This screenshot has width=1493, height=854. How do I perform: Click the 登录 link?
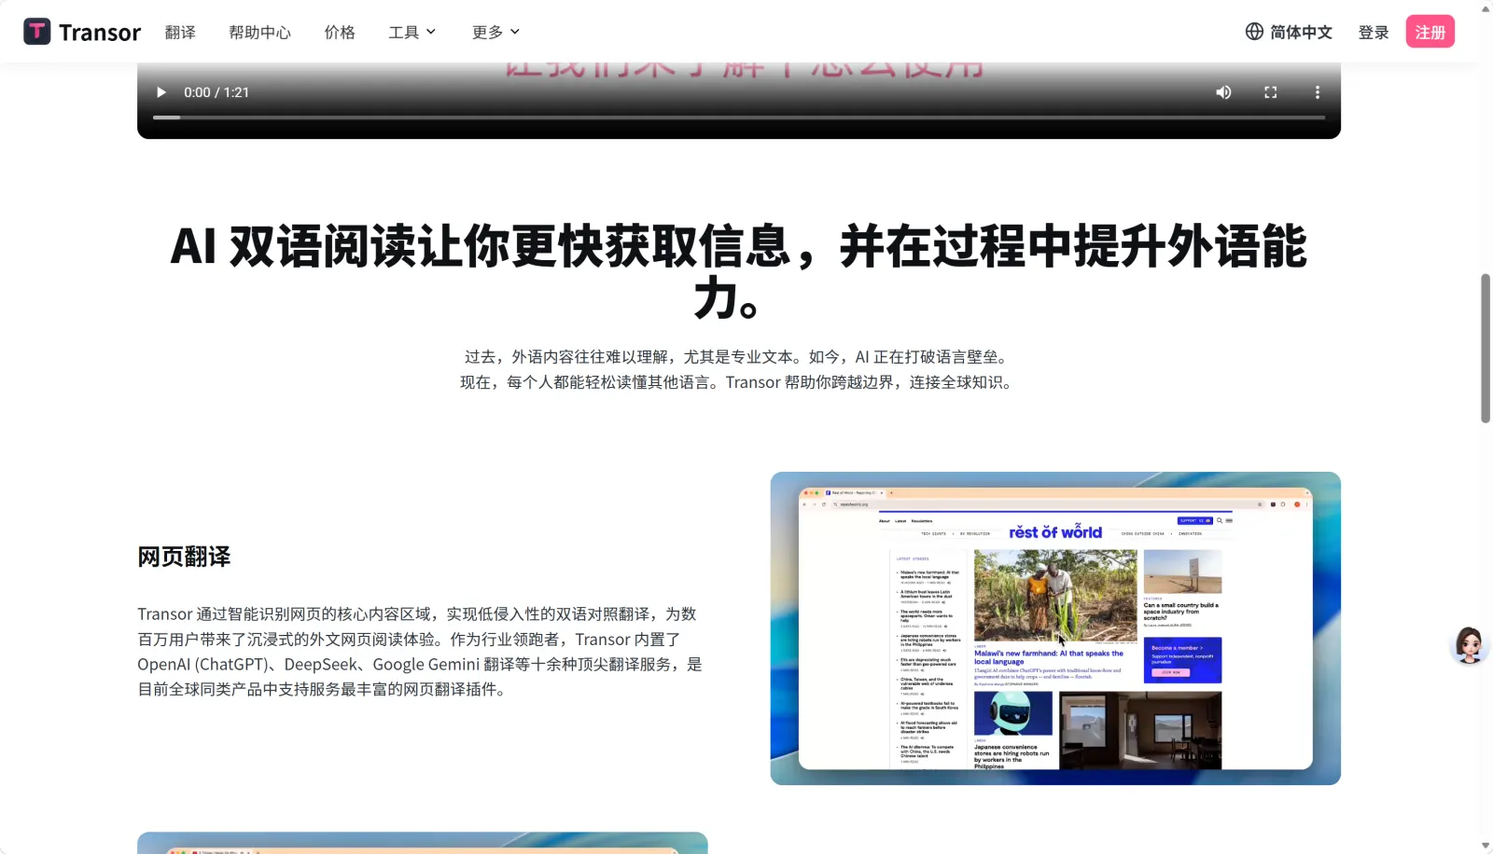[x=1374, y=32]
